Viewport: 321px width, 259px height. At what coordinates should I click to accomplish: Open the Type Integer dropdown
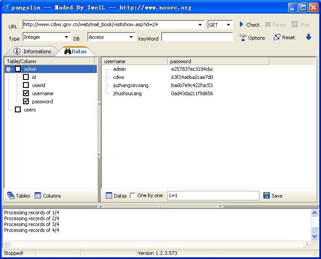tap(66, 37)
